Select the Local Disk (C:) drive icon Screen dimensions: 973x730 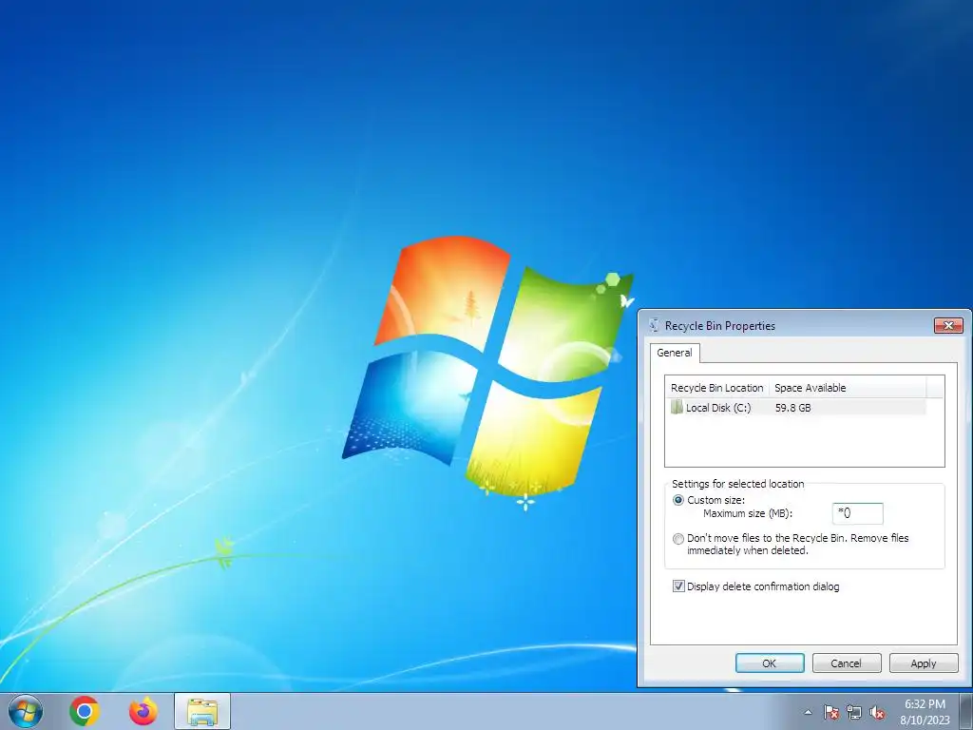[x=677, y=407]
